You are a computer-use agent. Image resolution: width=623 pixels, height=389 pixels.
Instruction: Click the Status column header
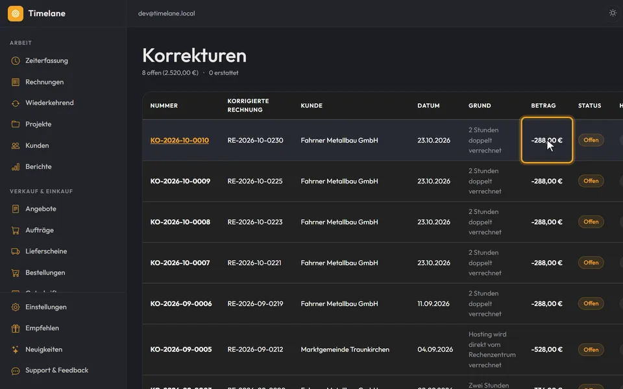590,106
